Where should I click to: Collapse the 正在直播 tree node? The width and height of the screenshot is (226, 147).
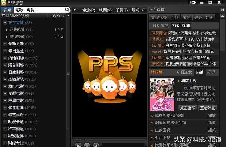click(5, 23)
